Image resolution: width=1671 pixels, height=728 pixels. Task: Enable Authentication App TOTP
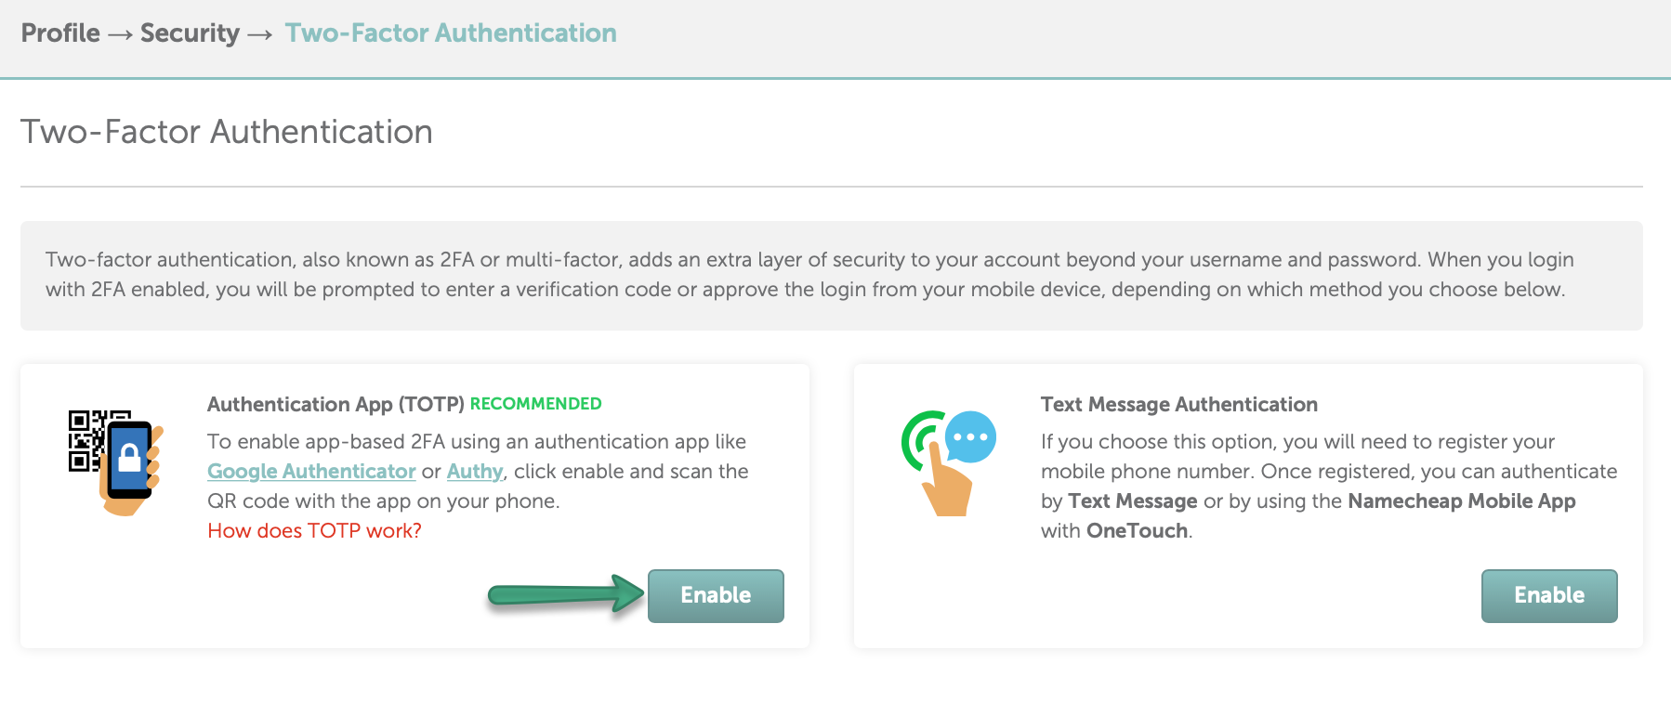click(x=716, y=595)
